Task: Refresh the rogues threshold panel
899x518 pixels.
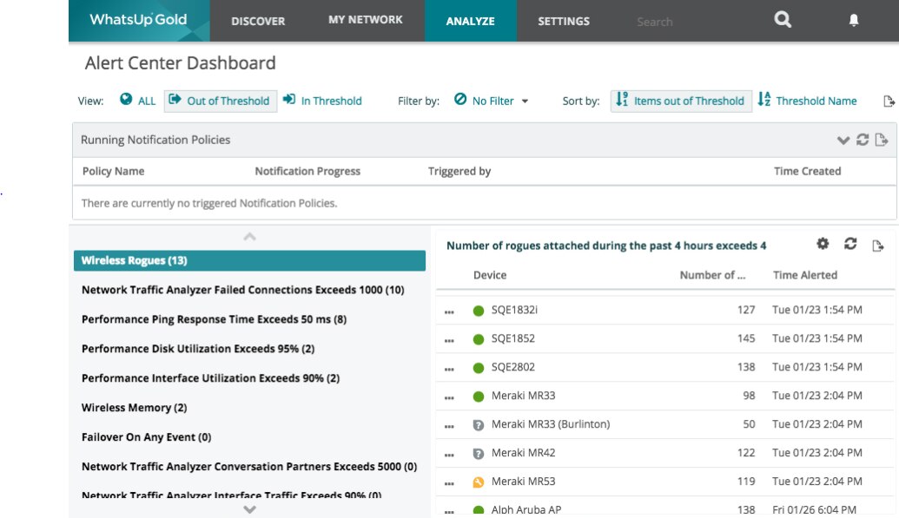Action: [850, 244]
